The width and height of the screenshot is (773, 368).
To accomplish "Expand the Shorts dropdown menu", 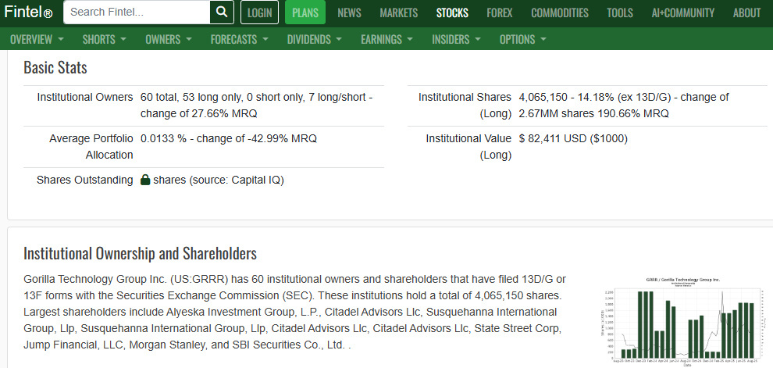I will click(x=105, y=39).
